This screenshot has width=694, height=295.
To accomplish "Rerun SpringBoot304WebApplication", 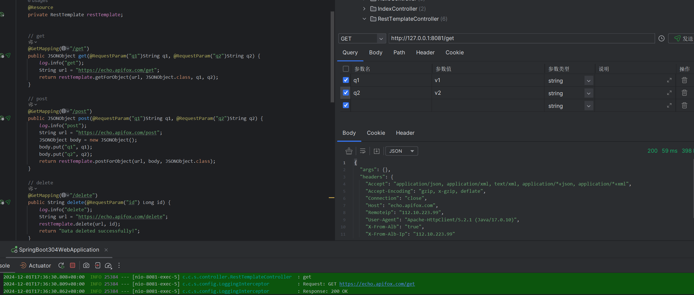I will (x=61, y=265).
